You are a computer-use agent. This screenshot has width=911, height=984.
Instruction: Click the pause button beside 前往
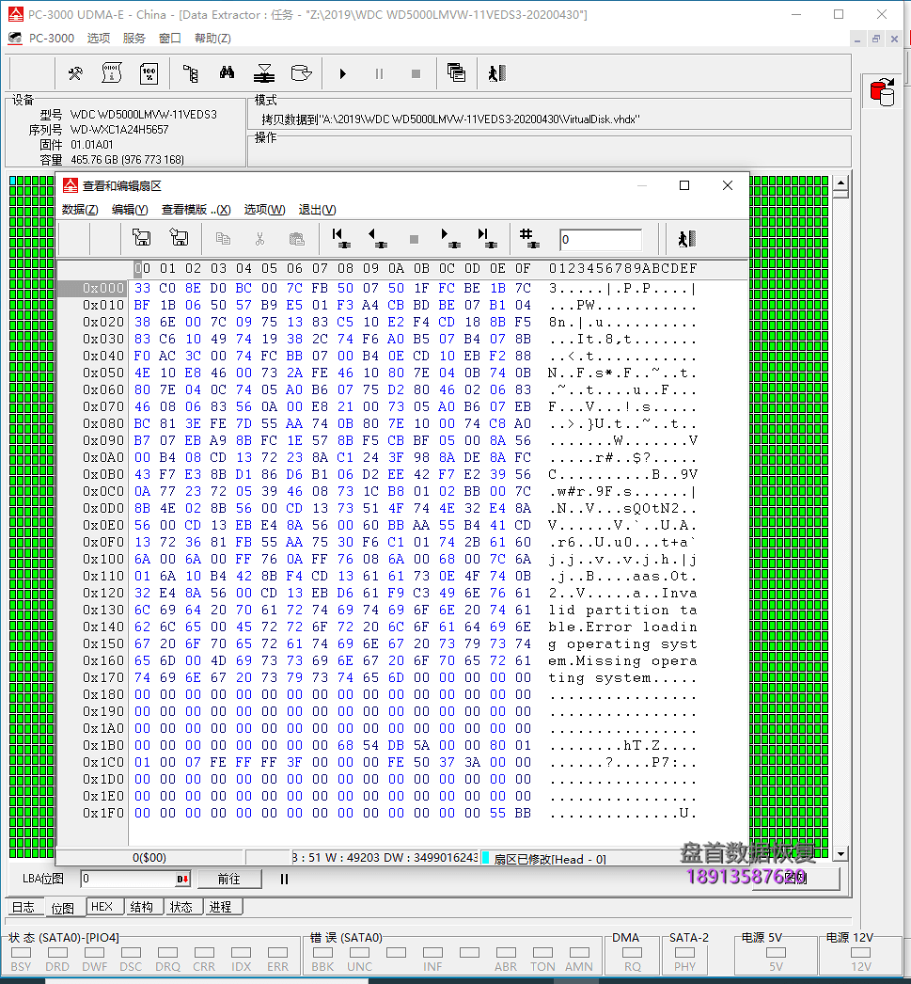click(284, 880)
